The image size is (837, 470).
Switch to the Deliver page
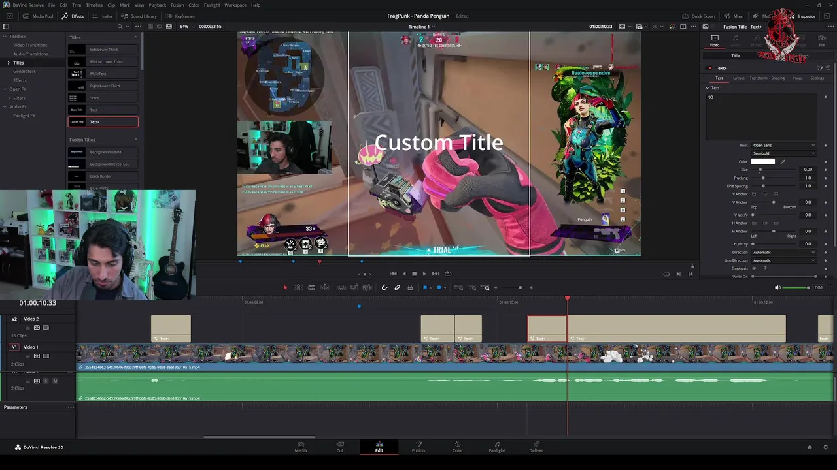coord(536,446)
